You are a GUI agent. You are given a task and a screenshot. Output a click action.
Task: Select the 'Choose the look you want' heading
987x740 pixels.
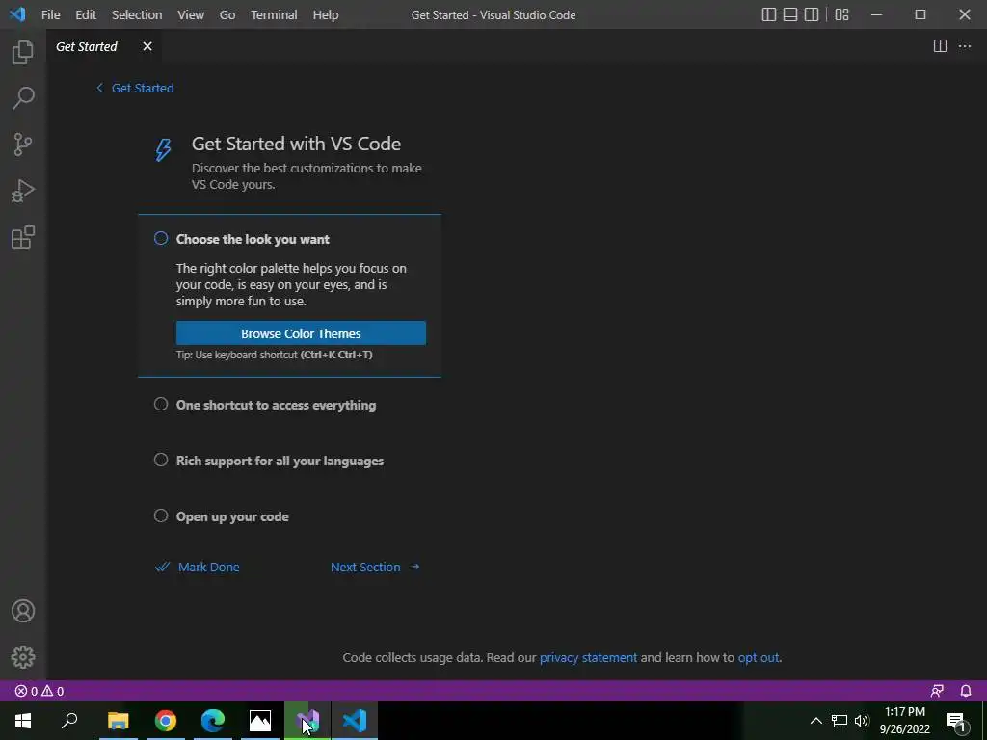(x=253, y=239)
